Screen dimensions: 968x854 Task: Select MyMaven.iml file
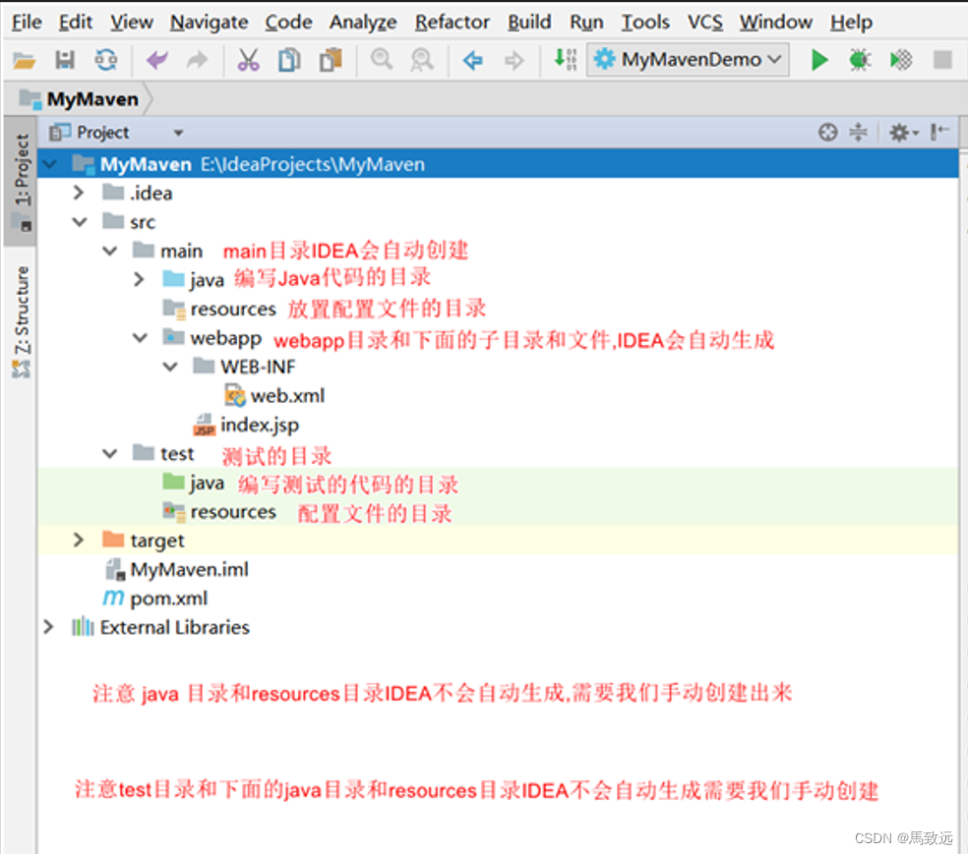point(177,569)
